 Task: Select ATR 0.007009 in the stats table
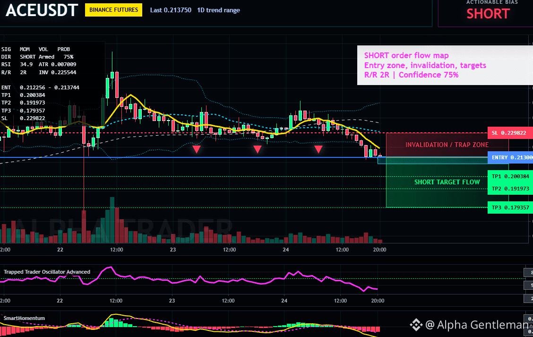point(57,64)
